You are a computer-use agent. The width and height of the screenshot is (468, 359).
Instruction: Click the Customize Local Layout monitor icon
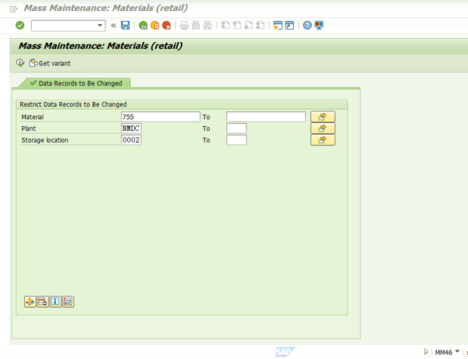tap(319, 26)
